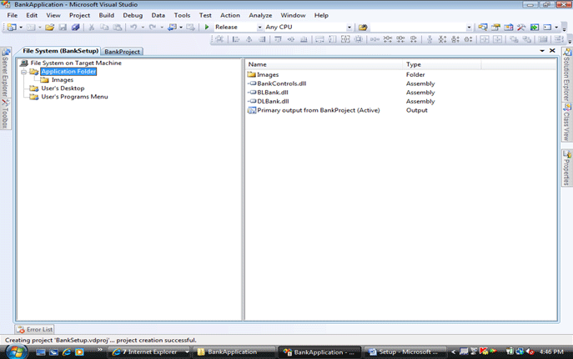Open the View menu

coord(53,15)
